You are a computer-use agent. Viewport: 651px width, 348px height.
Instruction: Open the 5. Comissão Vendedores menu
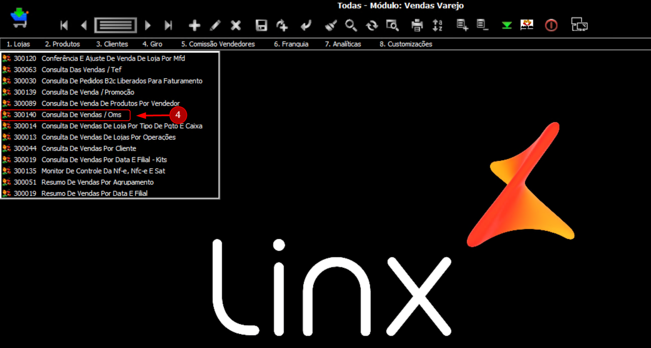218,44
